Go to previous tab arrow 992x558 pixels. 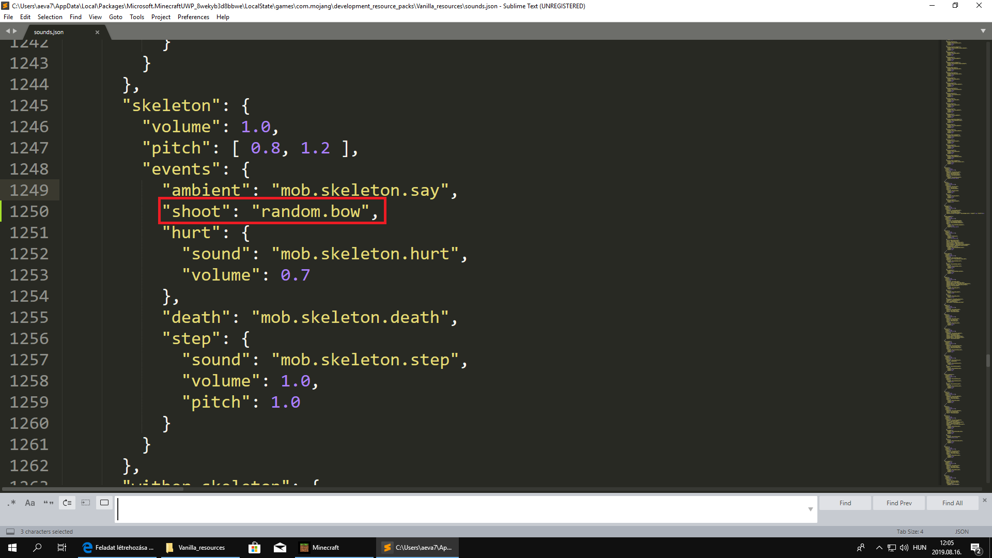8,31
